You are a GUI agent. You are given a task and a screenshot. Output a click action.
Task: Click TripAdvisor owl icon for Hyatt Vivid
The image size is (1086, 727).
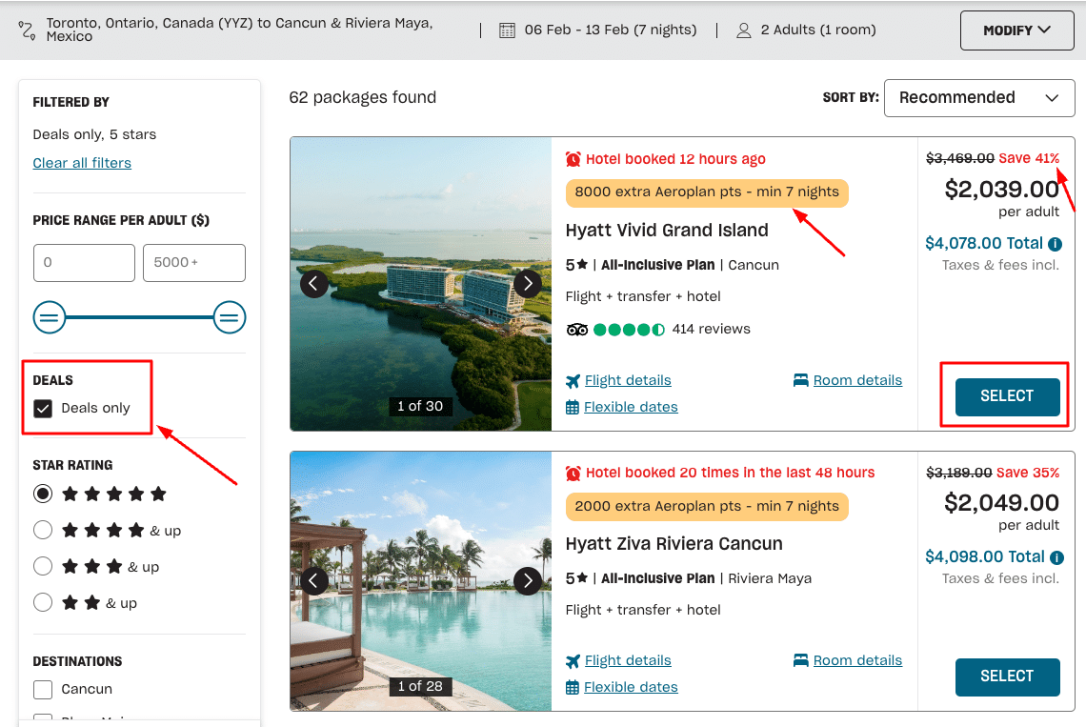pyautogui.click(x=576, y=330)
